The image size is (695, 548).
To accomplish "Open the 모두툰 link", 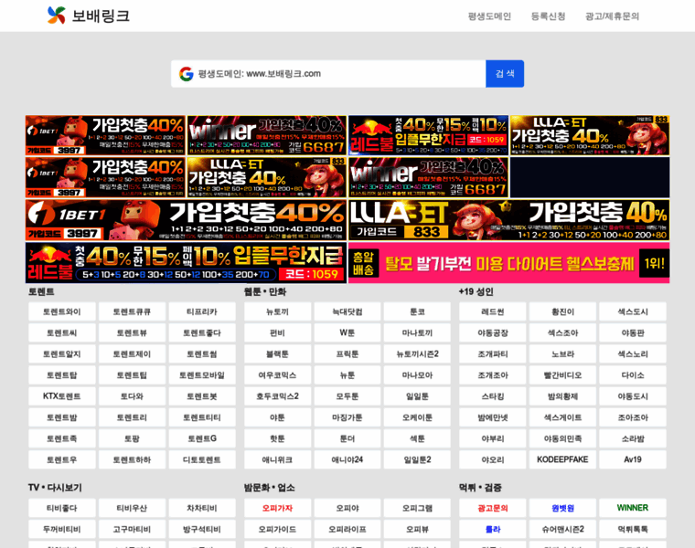I will 347,396.
